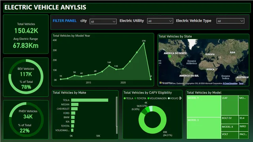Click EUROPA label on the map

tap(210, 54)
